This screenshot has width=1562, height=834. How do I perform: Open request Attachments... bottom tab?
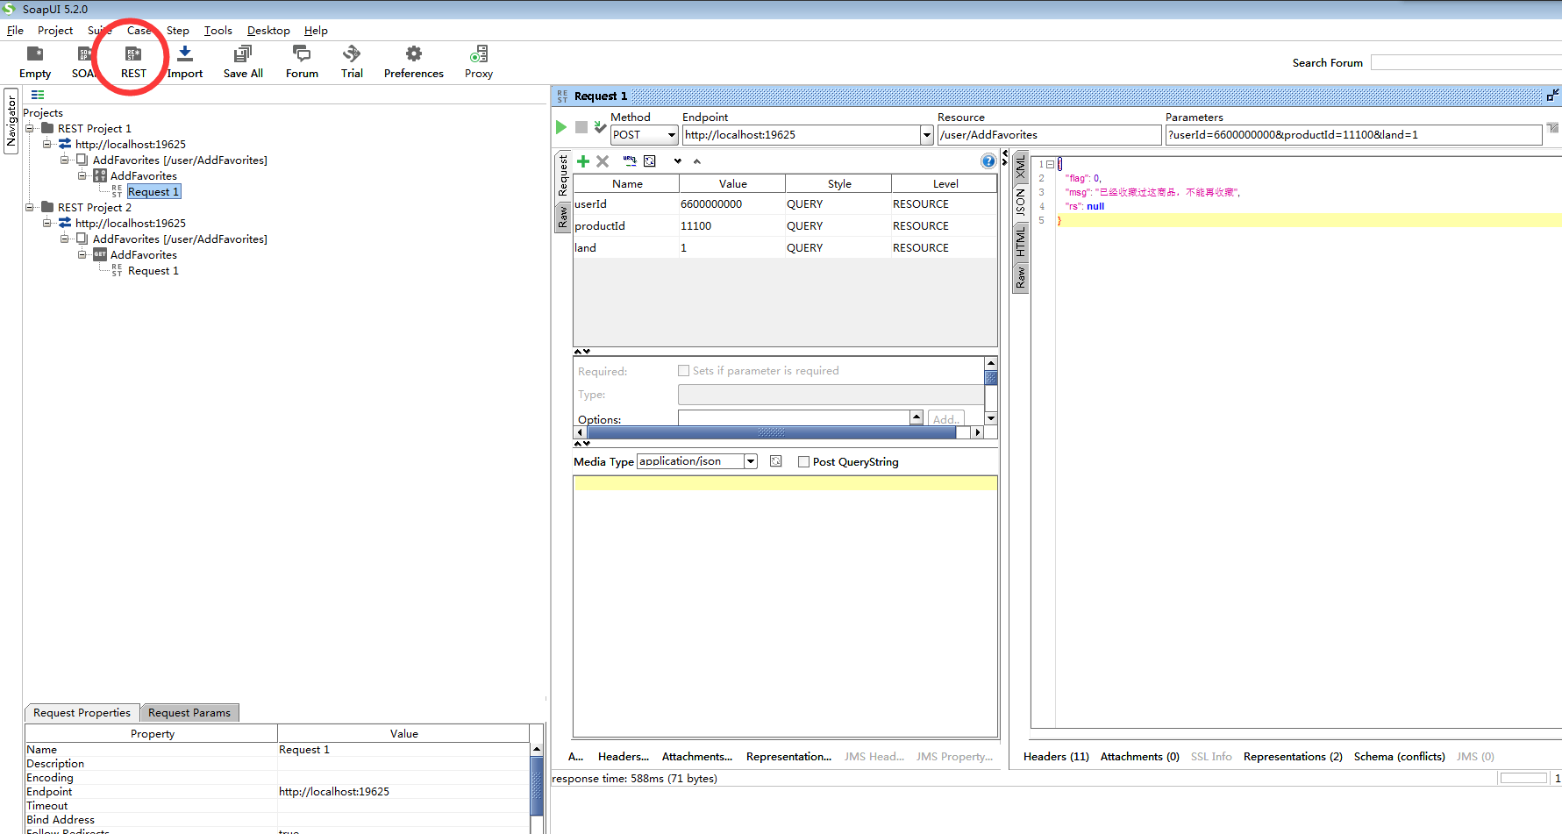pos(697,757)
